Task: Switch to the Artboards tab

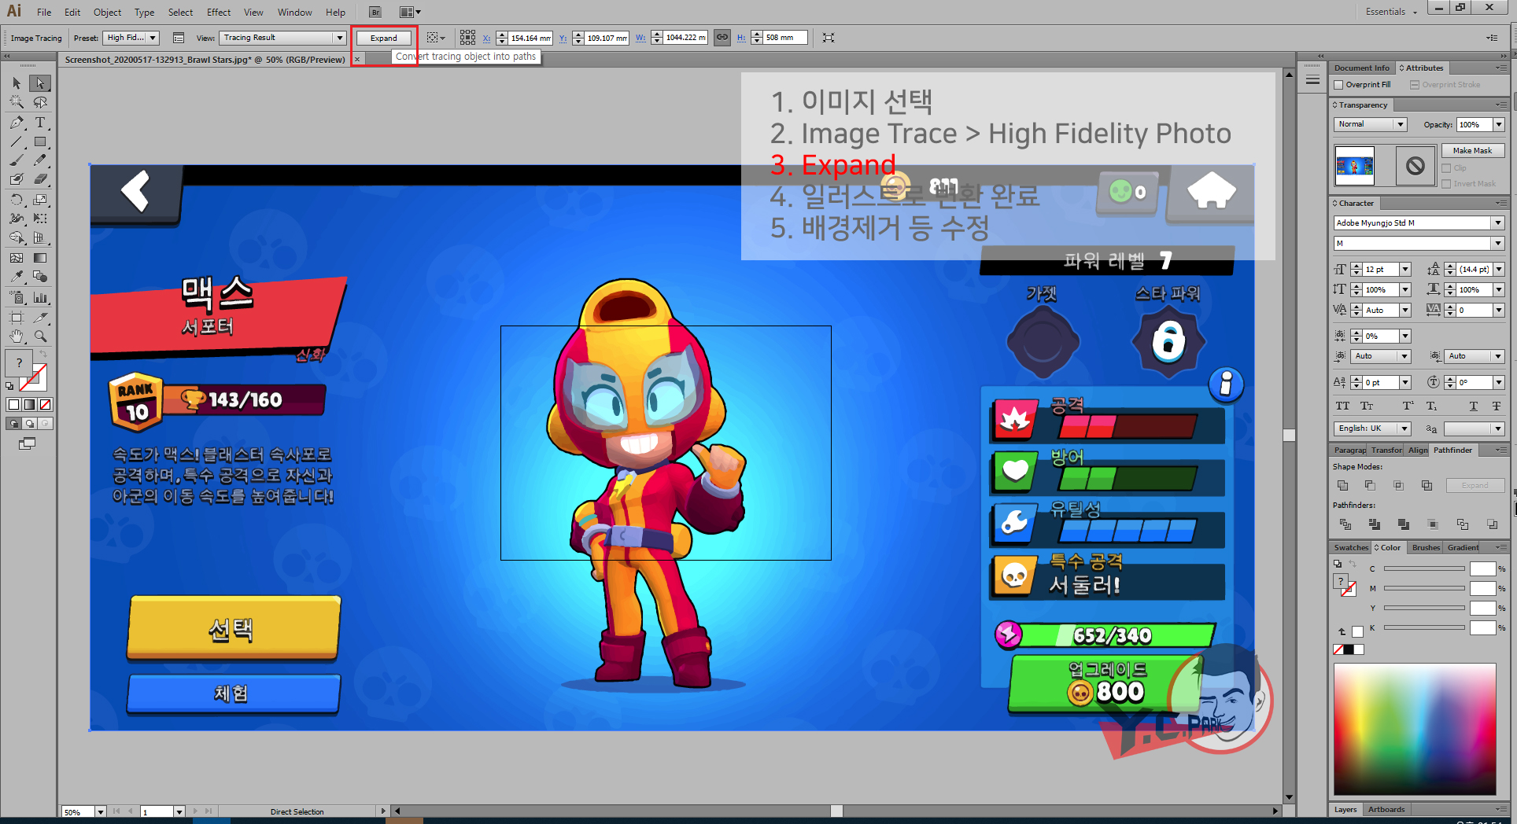Action: pos(1386,809)
